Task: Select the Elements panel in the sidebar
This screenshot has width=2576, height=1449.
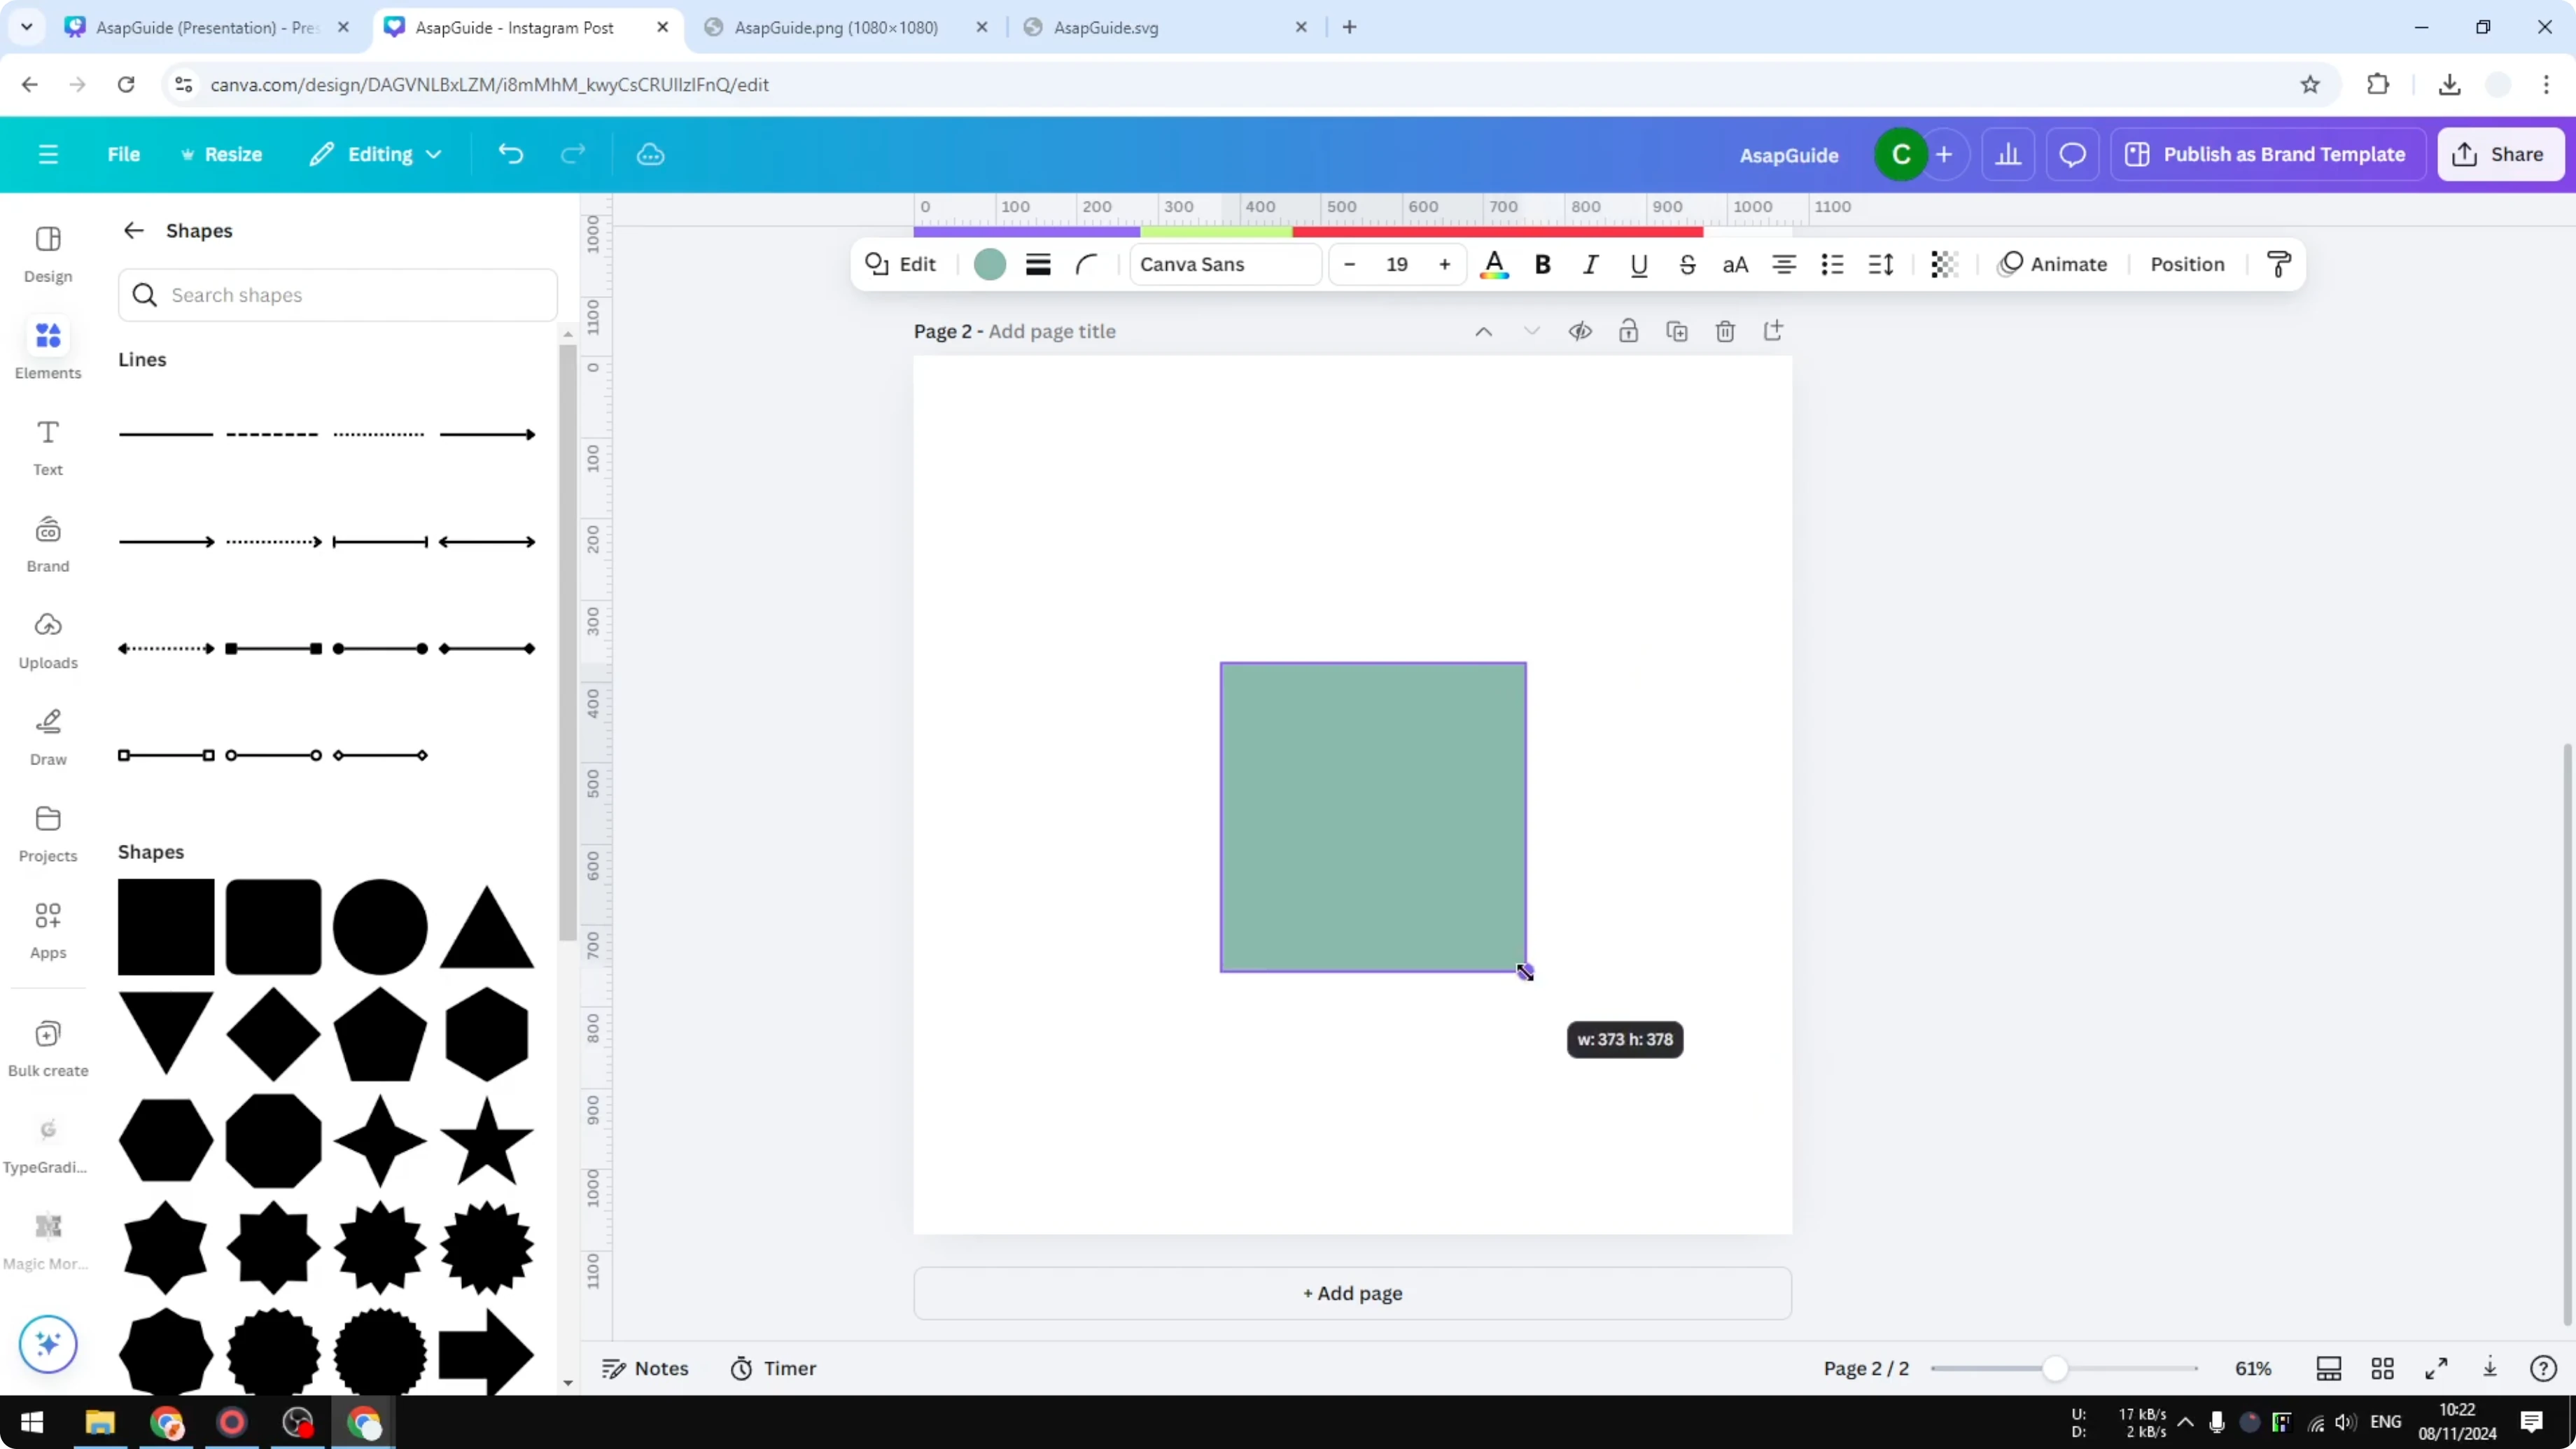Action: pyautogui.click(x=47, y=348)
